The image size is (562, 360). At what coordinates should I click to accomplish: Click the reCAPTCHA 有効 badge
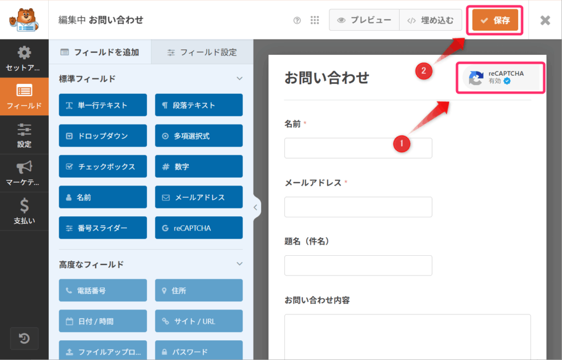tap(501, 77)
